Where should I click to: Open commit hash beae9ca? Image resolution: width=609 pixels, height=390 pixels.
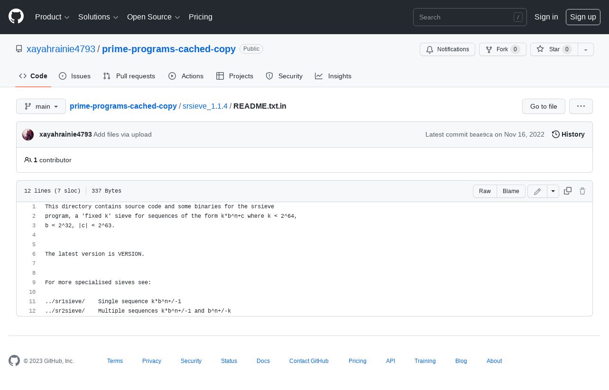click(481, 135)
